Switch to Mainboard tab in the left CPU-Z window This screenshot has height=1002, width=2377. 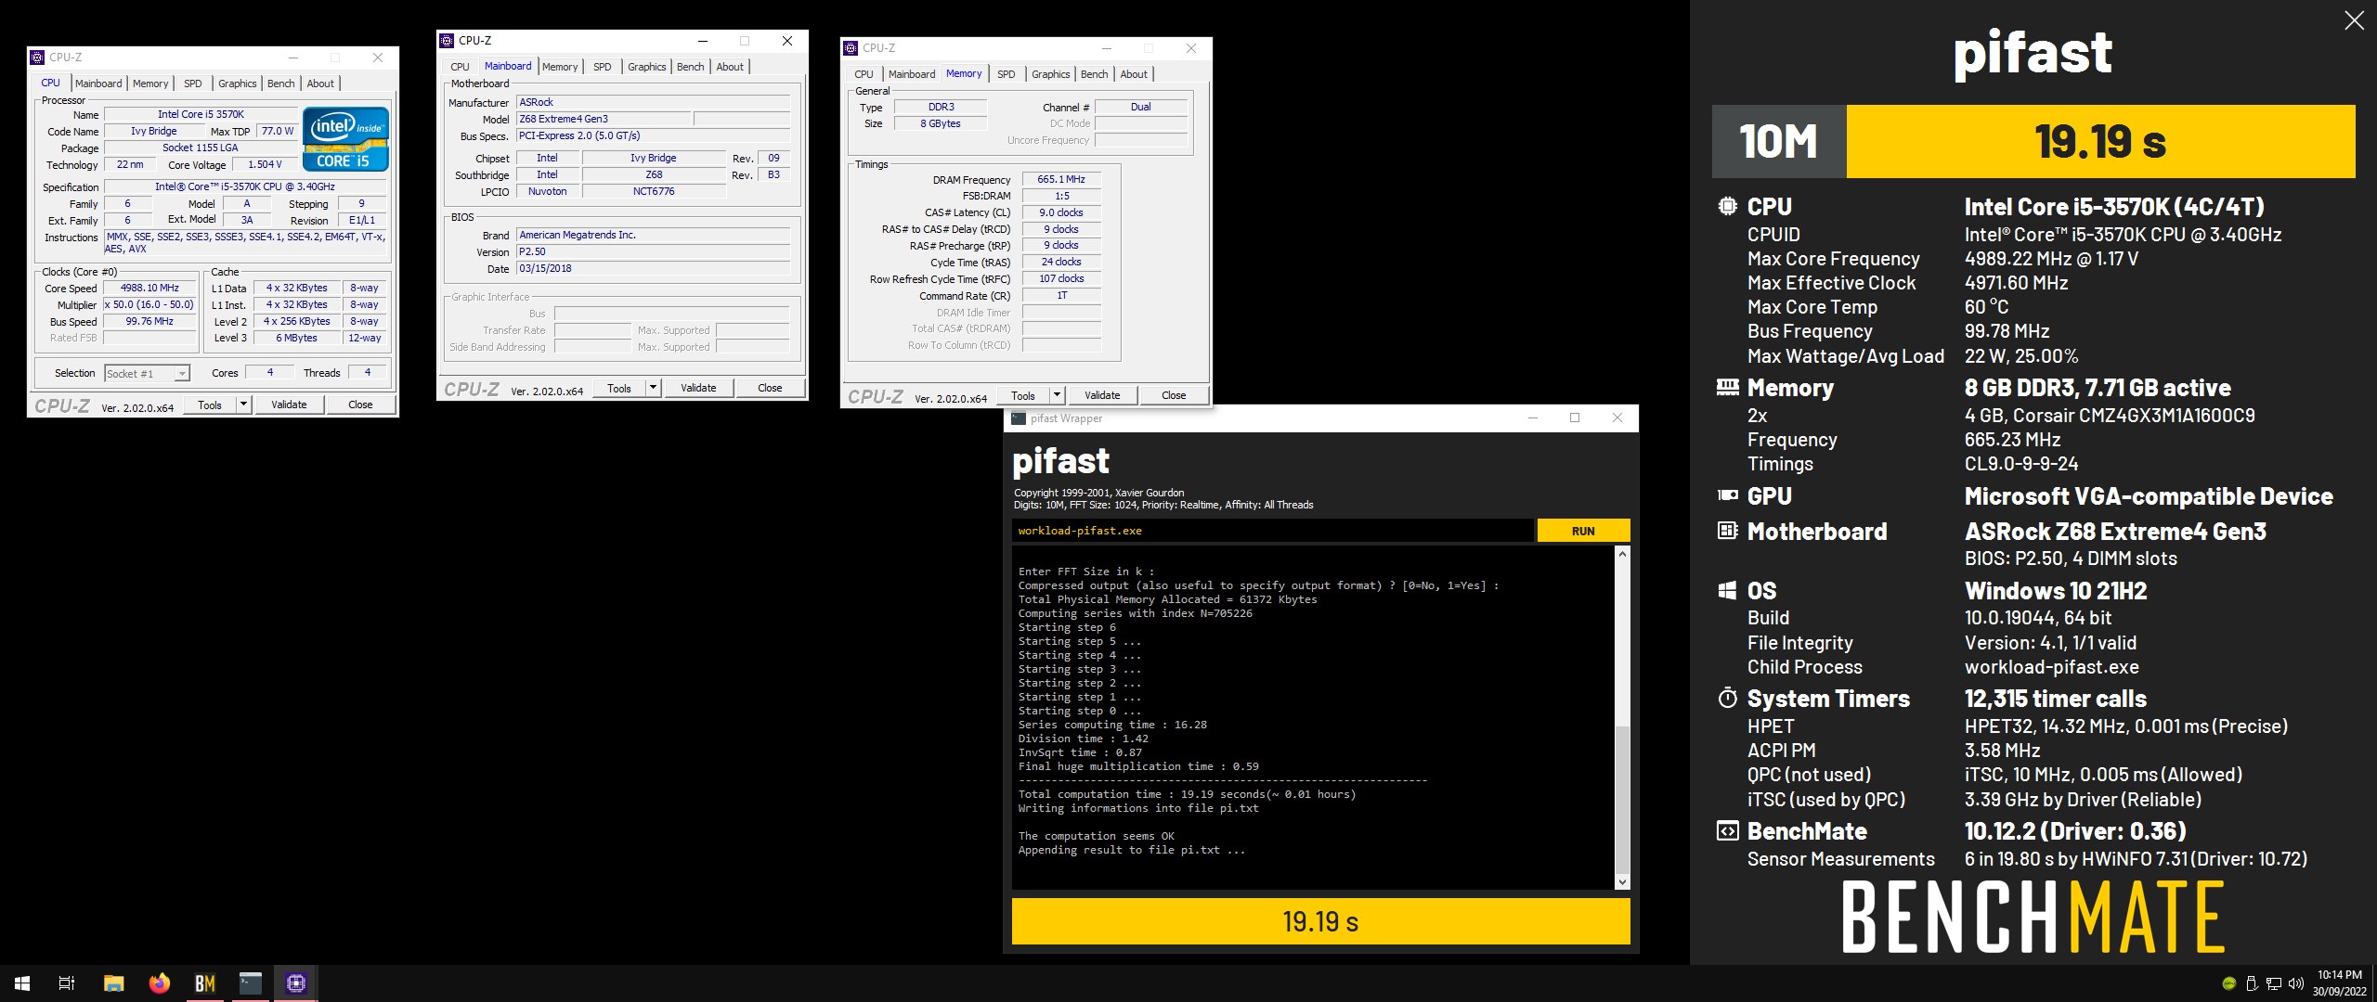click(x=98, y=83)
